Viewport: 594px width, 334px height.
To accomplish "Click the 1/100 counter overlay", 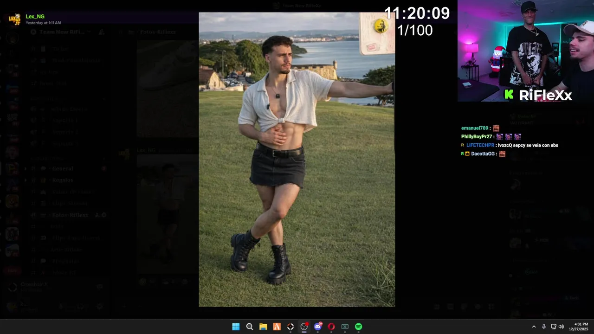I will click(414, 31).
